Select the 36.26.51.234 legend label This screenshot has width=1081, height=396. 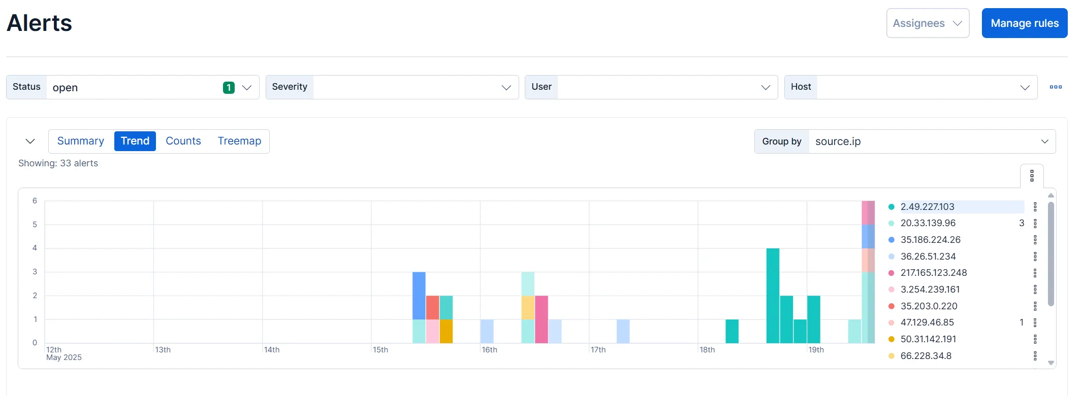pos(928,257)
